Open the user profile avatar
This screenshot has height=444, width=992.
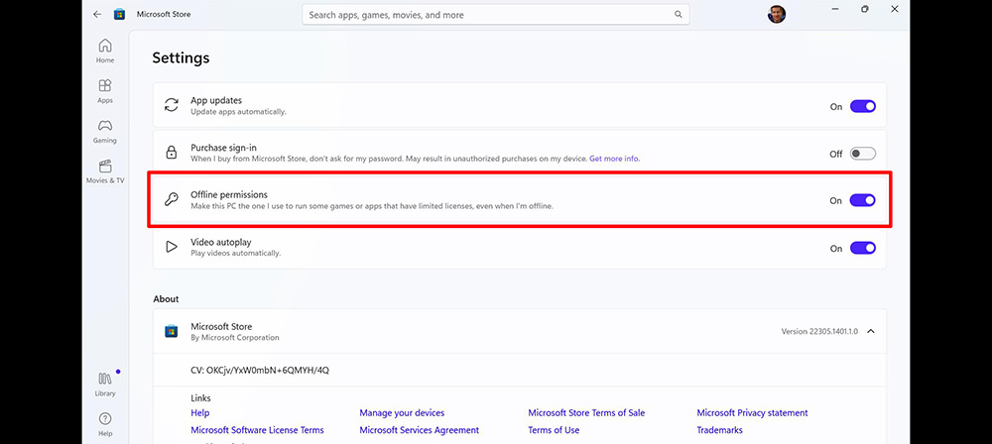(777, 14)
